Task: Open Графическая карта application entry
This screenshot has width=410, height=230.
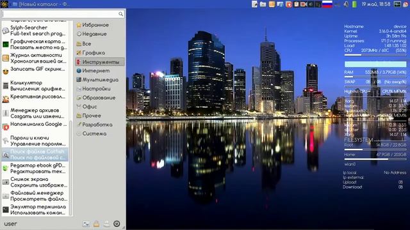Action: 35,44
